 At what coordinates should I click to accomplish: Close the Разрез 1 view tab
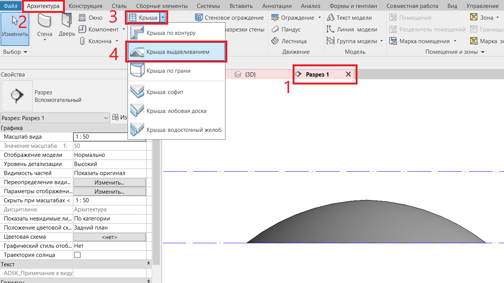(348, 75)
